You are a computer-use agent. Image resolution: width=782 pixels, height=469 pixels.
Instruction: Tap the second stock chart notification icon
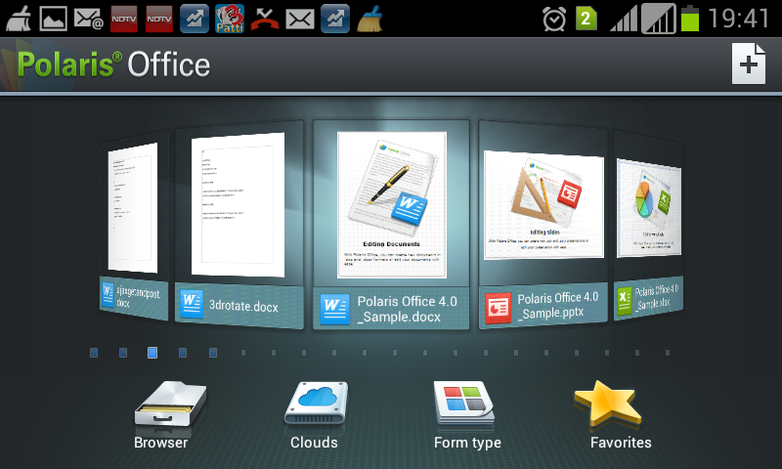335,19
